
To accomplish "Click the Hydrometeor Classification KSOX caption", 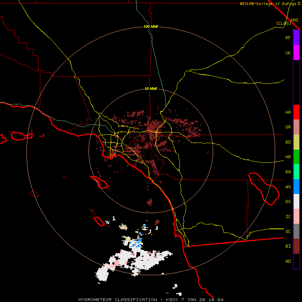I will 151,300.
